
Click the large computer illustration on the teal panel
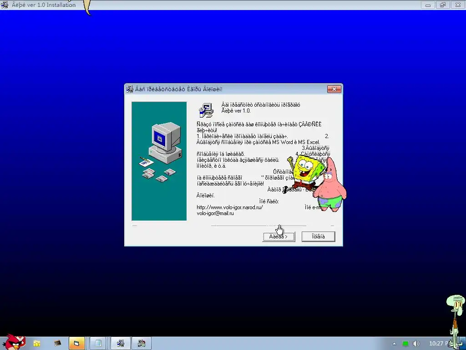coord(165,143)
